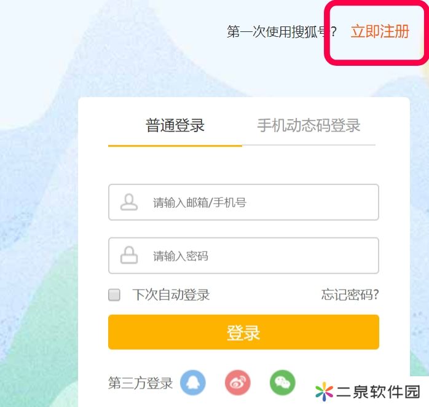Focus the 请输入邮箱/手机号 input field
429x407 pixels.
[243, 202]
